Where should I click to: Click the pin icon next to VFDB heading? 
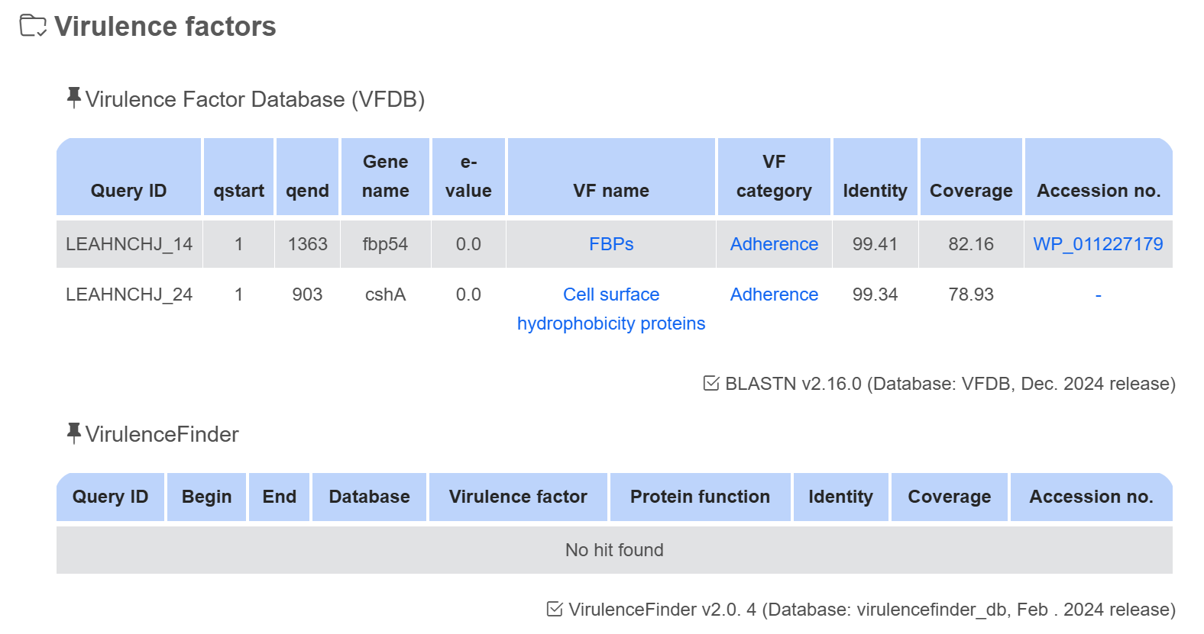[73, 98]
